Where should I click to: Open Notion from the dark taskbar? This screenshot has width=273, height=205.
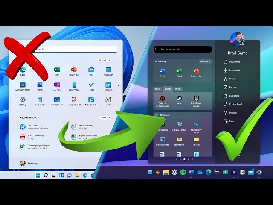242,172
